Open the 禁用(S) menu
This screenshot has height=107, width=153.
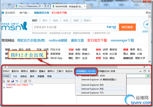coord(24,71)
